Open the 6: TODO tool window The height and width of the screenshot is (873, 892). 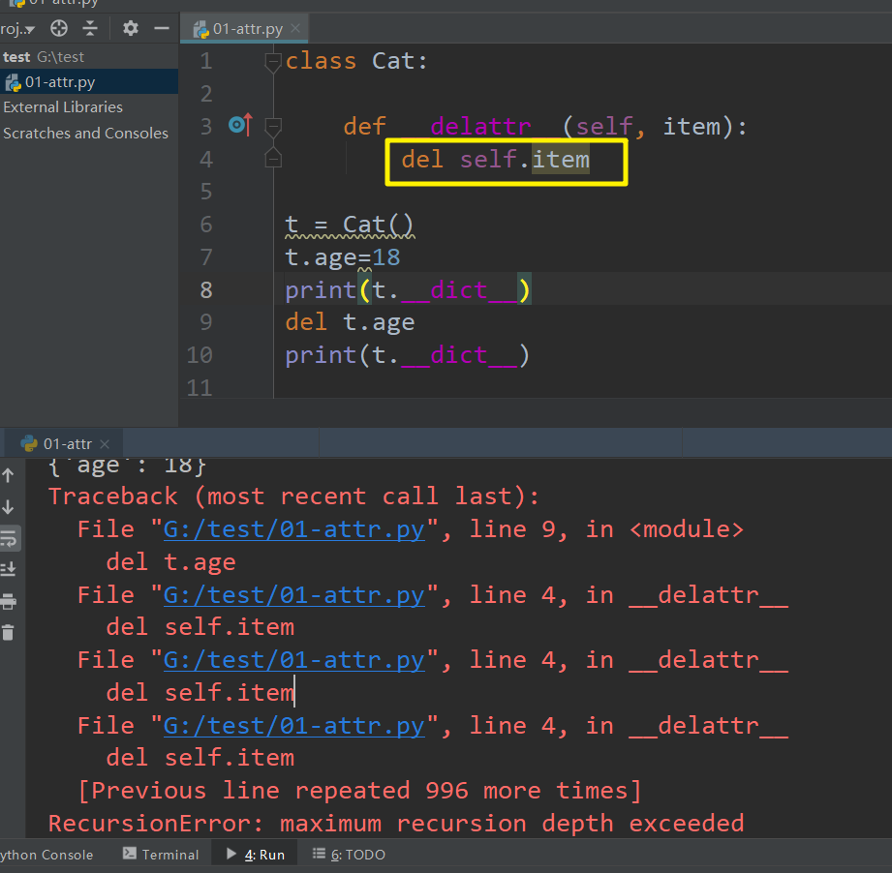click(x=350, y=855)
